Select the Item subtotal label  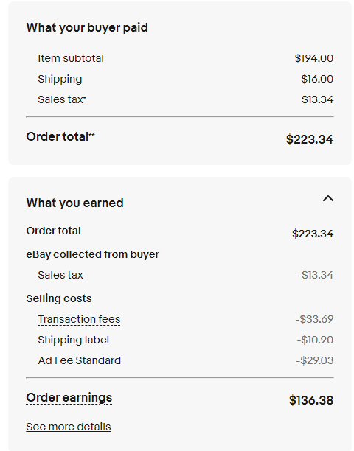[x=71, y=58]
